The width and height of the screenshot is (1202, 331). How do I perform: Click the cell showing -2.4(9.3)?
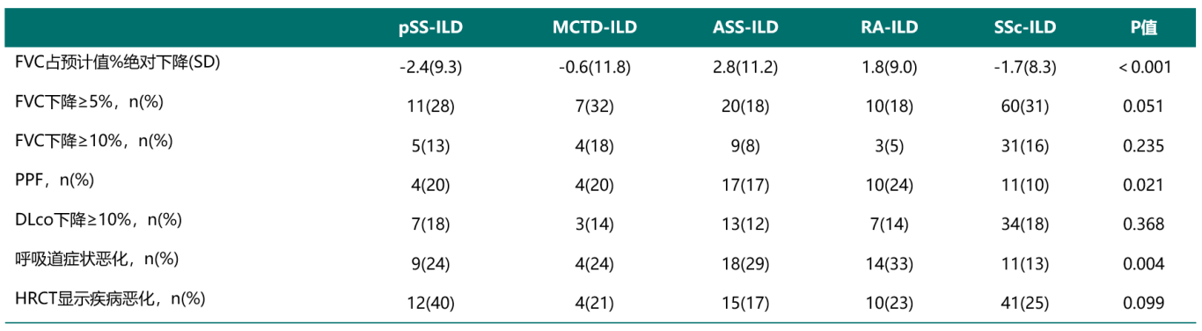click(431, 67)
